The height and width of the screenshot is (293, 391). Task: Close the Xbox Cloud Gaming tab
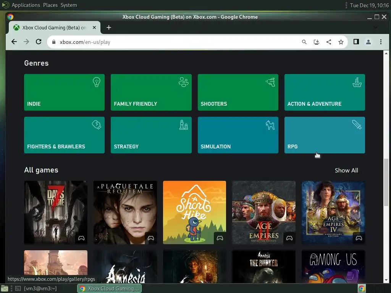pos(94,27)
